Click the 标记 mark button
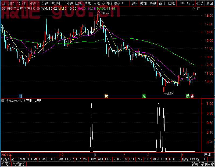215x167 pixels. [190, 3]
